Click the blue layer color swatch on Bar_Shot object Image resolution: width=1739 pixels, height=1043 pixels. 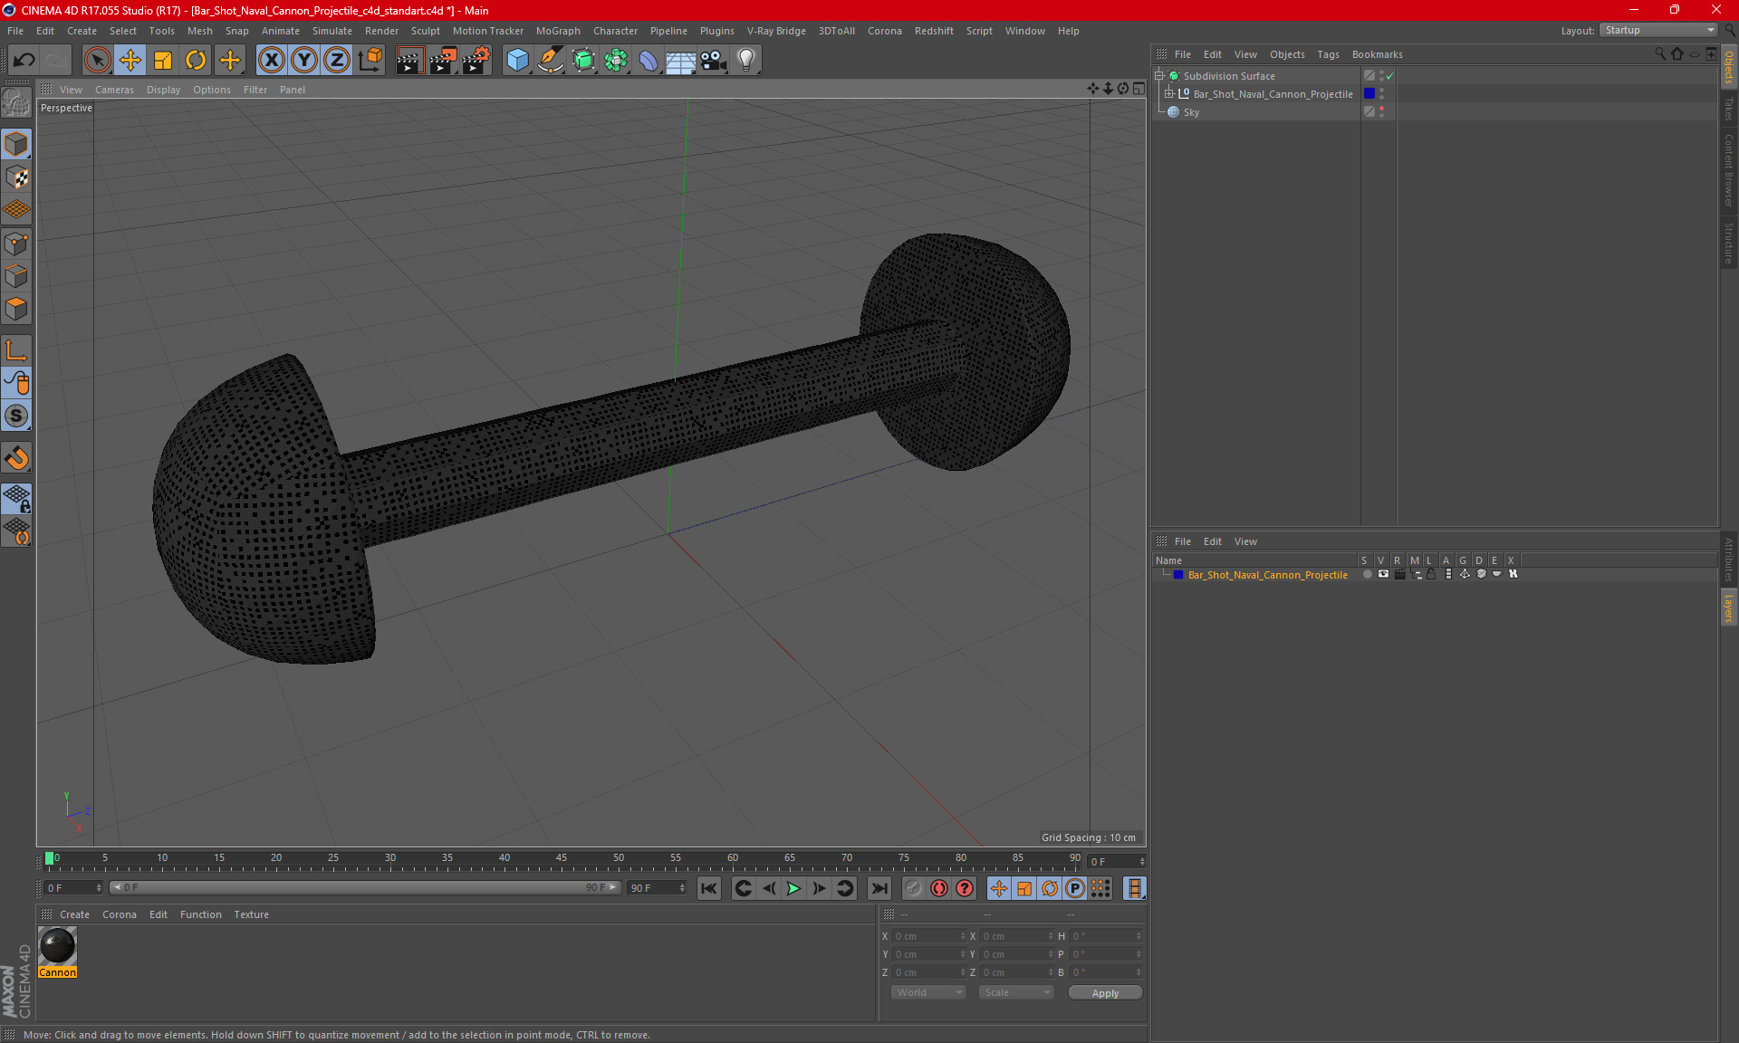[x=1369, y=93]
